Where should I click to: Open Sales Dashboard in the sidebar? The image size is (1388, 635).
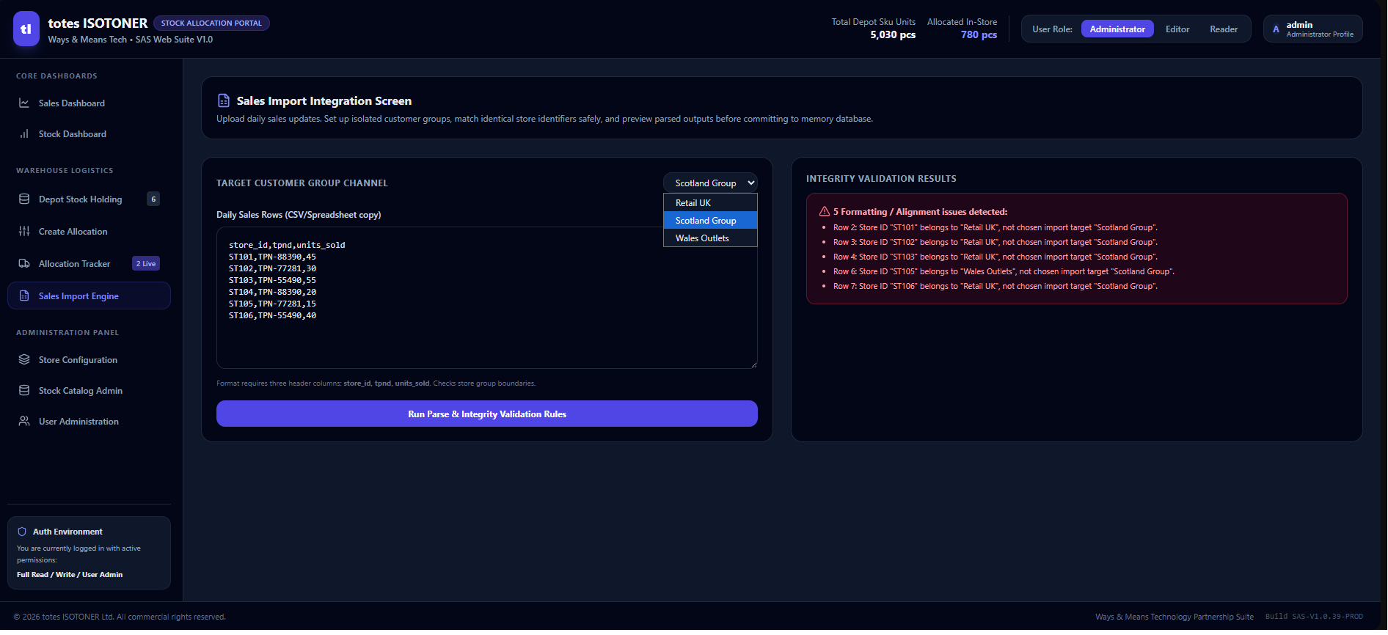[89, 103]
